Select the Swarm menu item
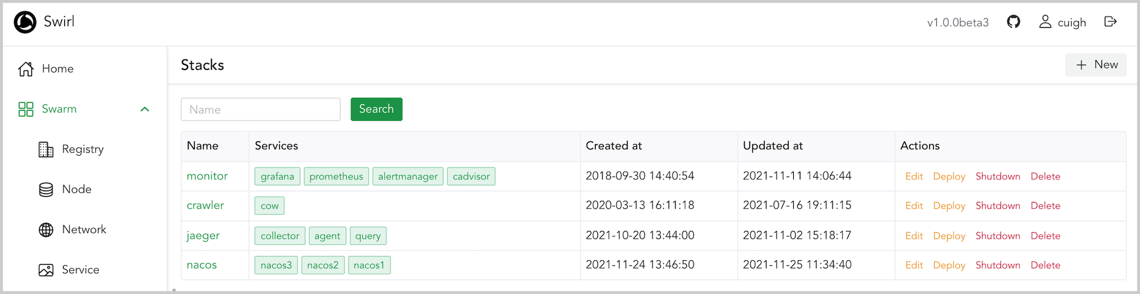Viewport: 1140px width, 294px height. point(59,109)
